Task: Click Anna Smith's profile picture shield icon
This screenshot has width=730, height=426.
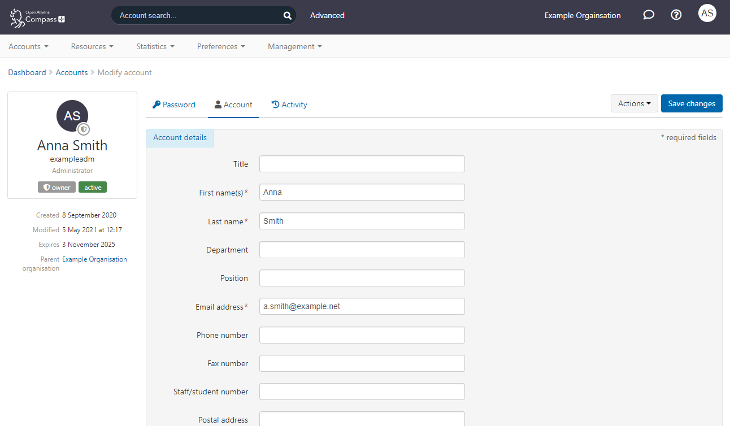Action: tap(84, 129)
